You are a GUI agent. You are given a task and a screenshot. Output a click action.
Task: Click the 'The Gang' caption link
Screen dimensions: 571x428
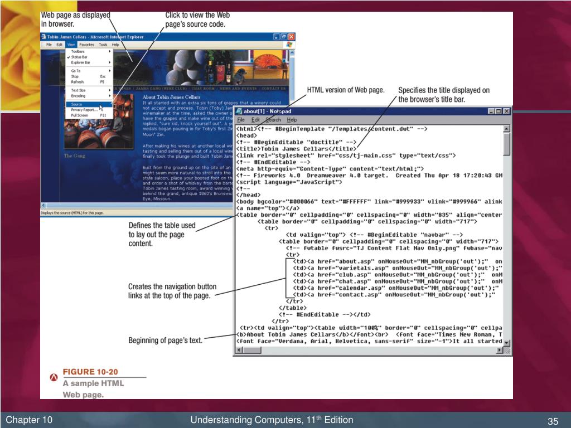point(75,156)
